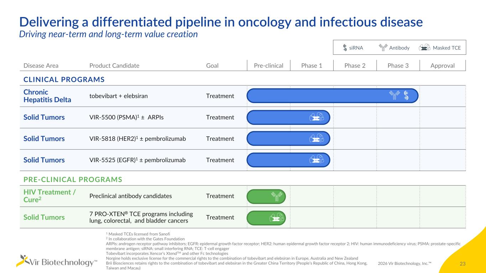Click the Chronic Hepatitis Delta disease label
This screenshot has width=486, height=273.
pos(47,96)
